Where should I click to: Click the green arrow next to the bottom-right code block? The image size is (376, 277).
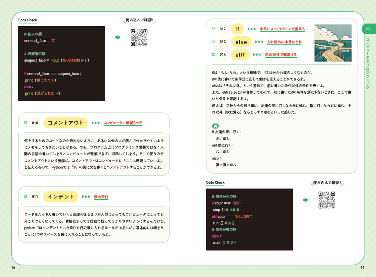tap(305, 200)
